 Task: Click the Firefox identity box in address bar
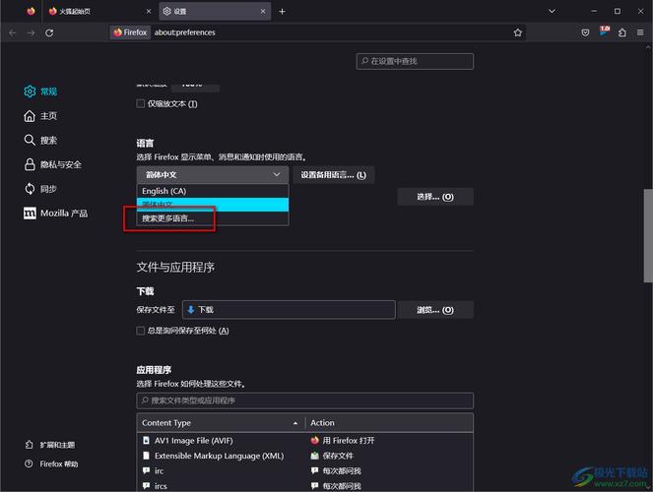coord(130,32)
